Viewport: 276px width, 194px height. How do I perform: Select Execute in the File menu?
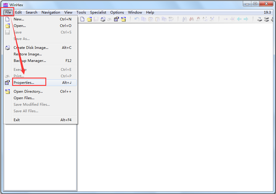tap(41, 70)
